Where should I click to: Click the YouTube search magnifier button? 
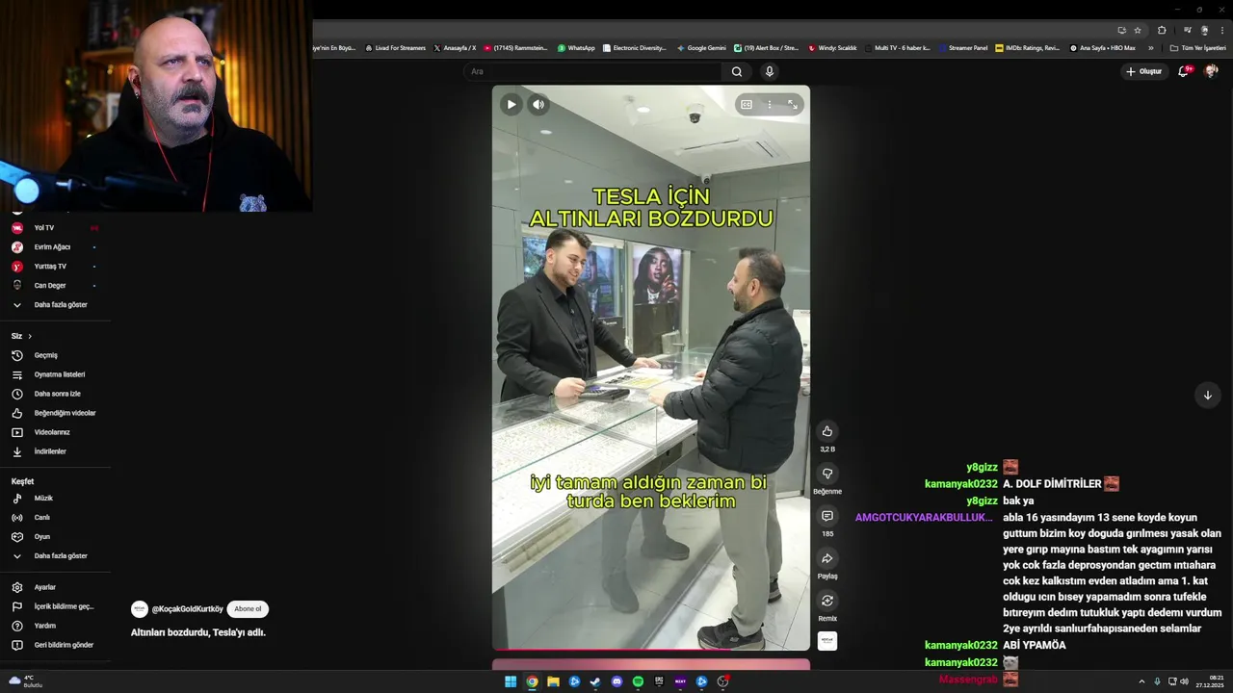click(x=737, y=71)
